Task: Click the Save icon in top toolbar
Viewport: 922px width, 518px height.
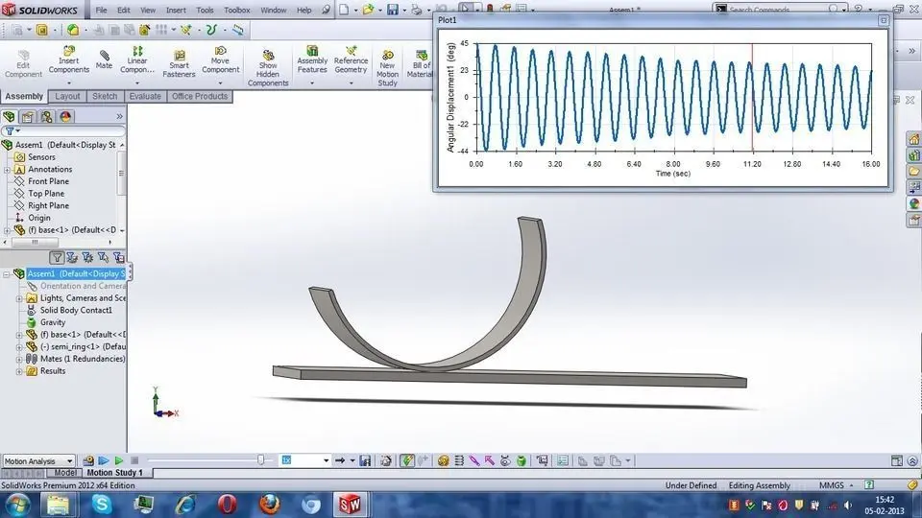Action: (x=392, y=10)
